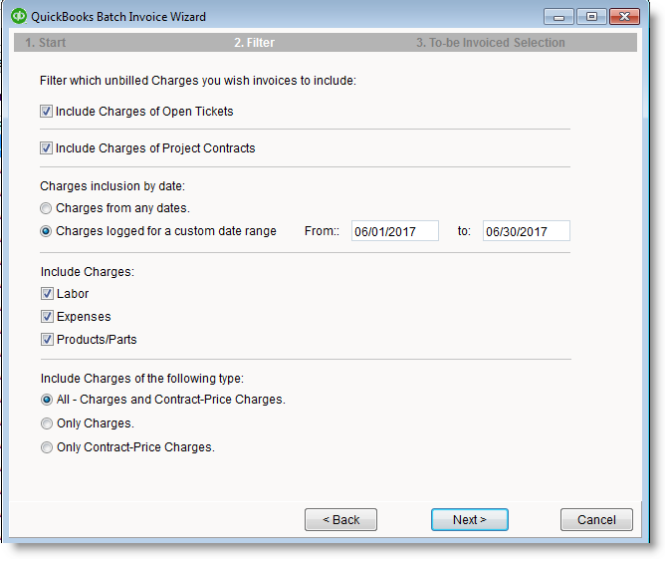
Task: Click the From date field
Action: (x=394, y=231)
